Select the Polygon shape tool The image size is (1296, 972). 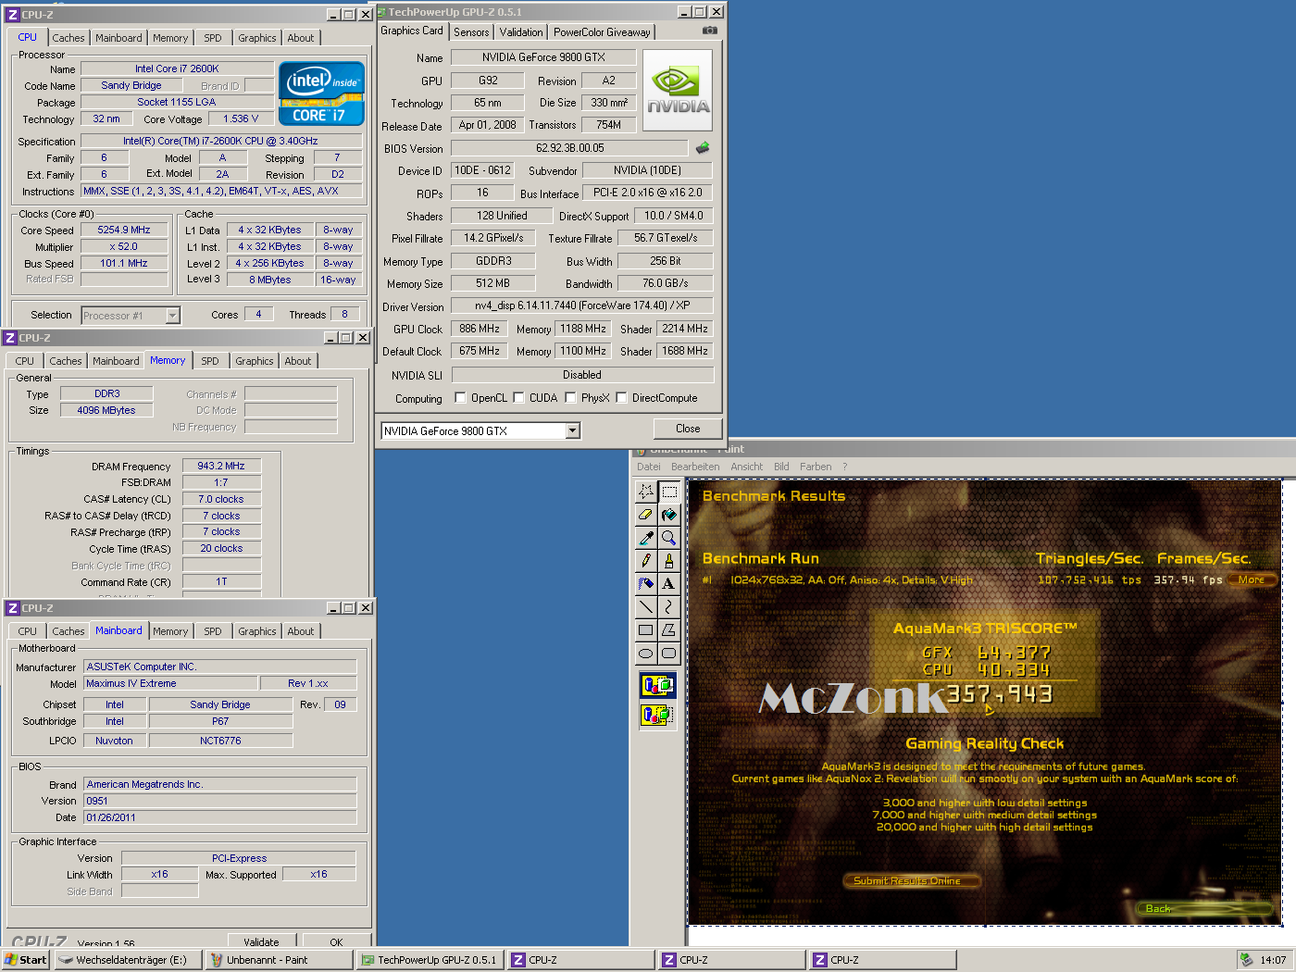point(668,630)
